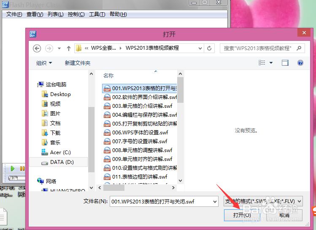The height and width of the screenshot is (230, 316).
Task: Open 文件(F) menu in Flash Player
Action: pyautogui.click(x=14, y=14)
